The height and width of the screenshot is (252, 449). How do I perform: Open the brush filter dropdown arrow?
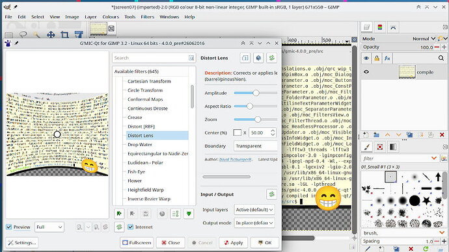click(x=434, y=158)
